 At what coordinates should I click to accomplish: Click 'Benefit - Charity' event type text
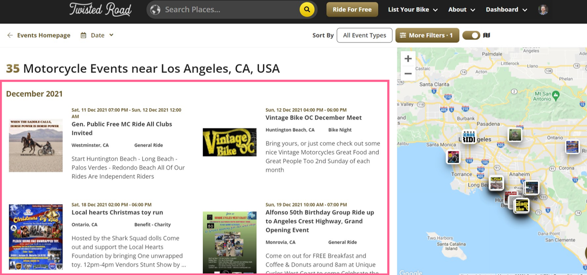point(152,225)
